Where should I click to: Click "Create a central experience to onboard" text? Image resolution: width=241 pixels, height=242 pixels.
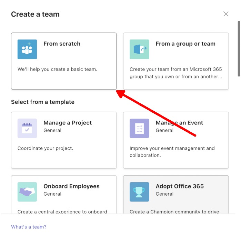pyautogui.click(x=62, y=212)
